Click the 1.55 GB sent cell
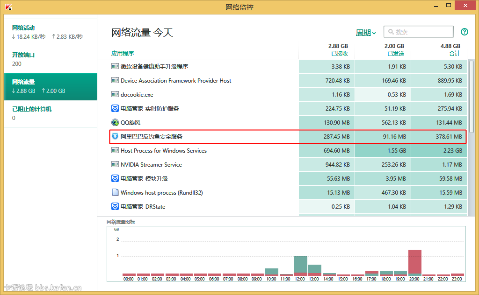The height and width of the screenshot is (295, 479). [383, 151]
